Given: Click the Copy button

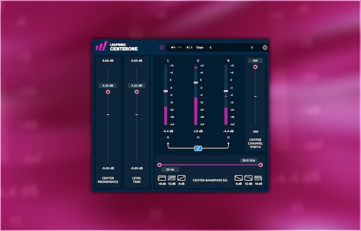Looking at the screenshot, I should click(x=200, y=47).
